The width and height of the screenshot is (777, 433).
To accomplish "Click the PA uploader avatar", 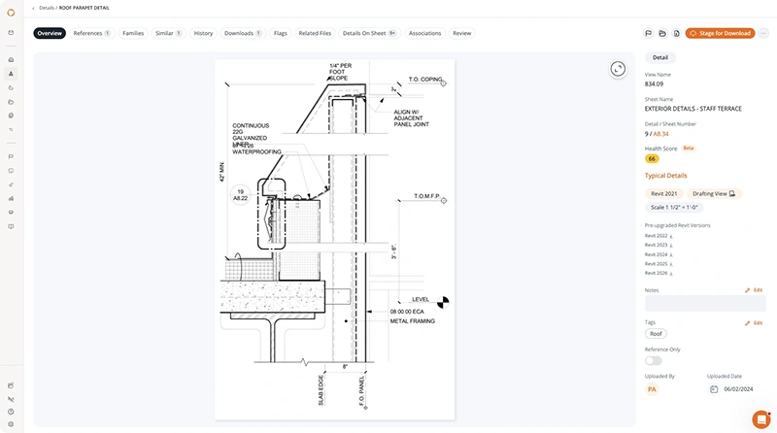I will pos(652,389).
